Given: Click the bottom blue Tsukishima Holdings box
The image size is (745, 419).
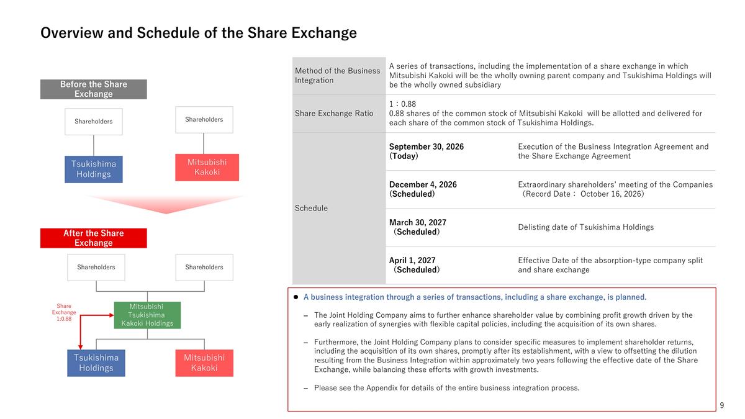Looking at the screenshot, I should [x=96, y=363].
